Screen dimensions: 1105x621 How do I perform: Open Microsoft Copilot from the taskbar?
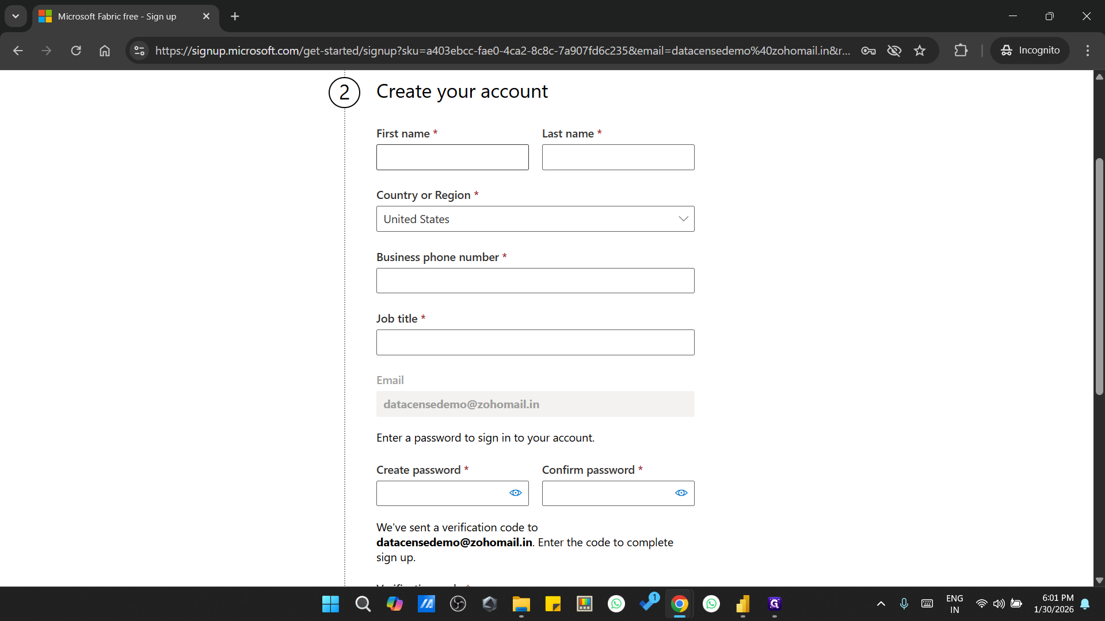coord(395,604)
